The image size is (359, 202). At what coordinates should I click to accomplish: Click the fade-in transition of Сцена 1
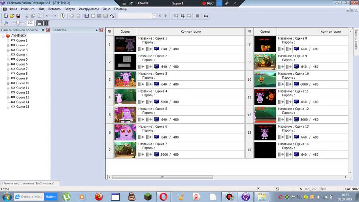[141, 49]
